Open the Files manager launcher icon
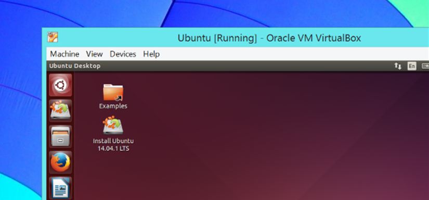429x200 pixels. [60, 136]
